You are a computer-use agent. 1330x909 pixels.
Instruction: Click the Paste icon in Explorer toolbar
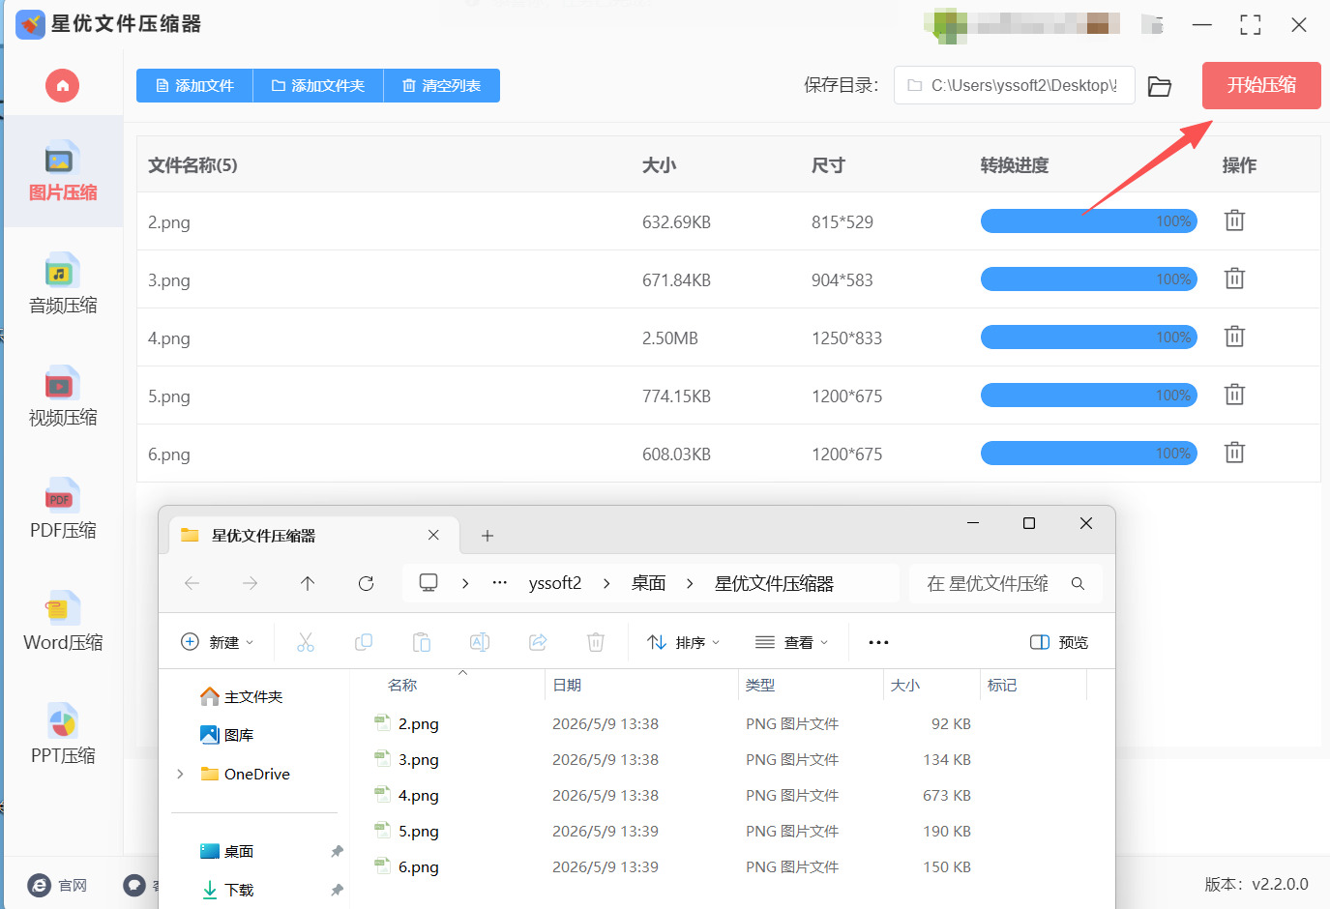(422, 642)
